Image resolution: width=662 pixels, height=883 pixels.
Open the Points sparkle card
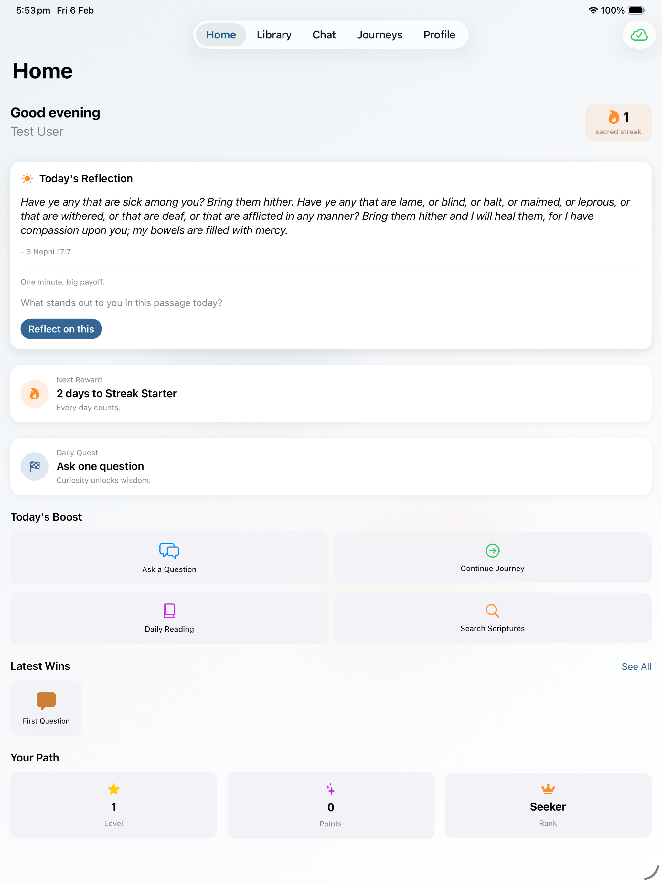[x=331, y=805]
